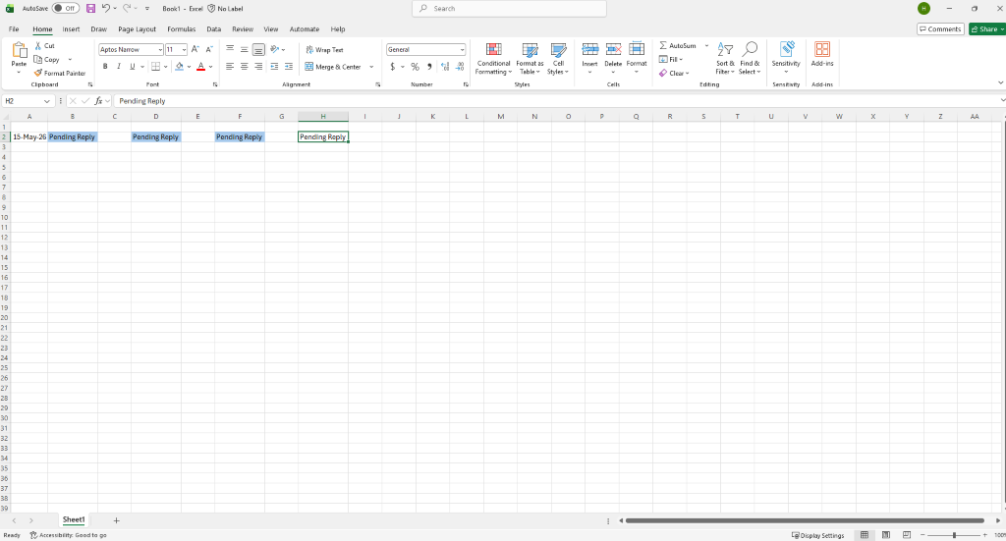Click the Paste clipboard icon
This screenshot has height=541, width=1006.
(20, 51)
